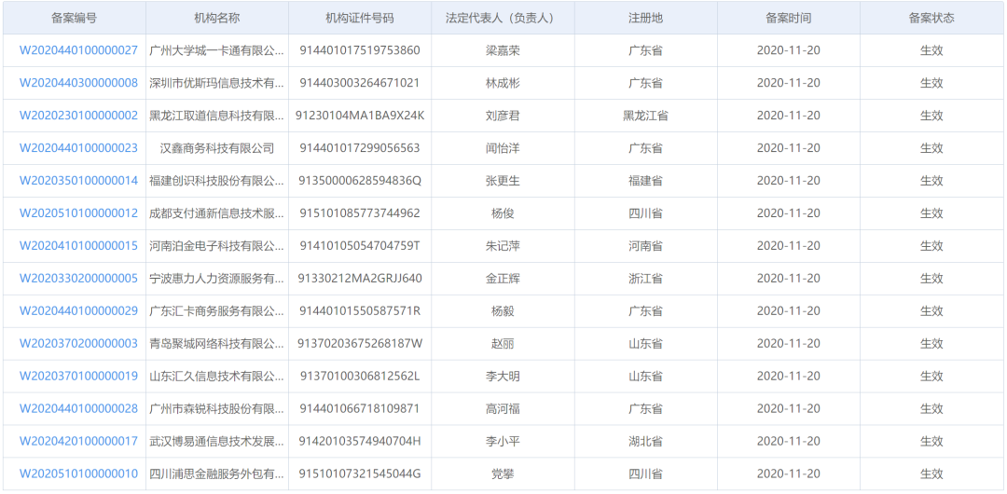Select legal representative 林成彬
This screenshot has height=494, width=1007.
click(x=503, y=83)
